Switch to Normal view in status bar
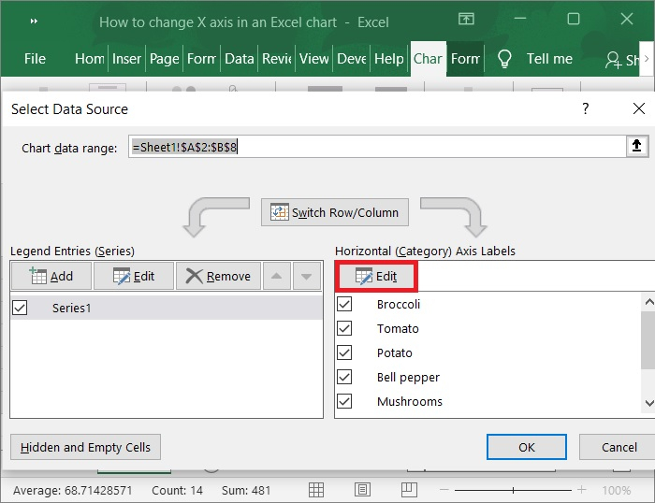Viewport: 655px width, 503px height. tap(317, 490)
